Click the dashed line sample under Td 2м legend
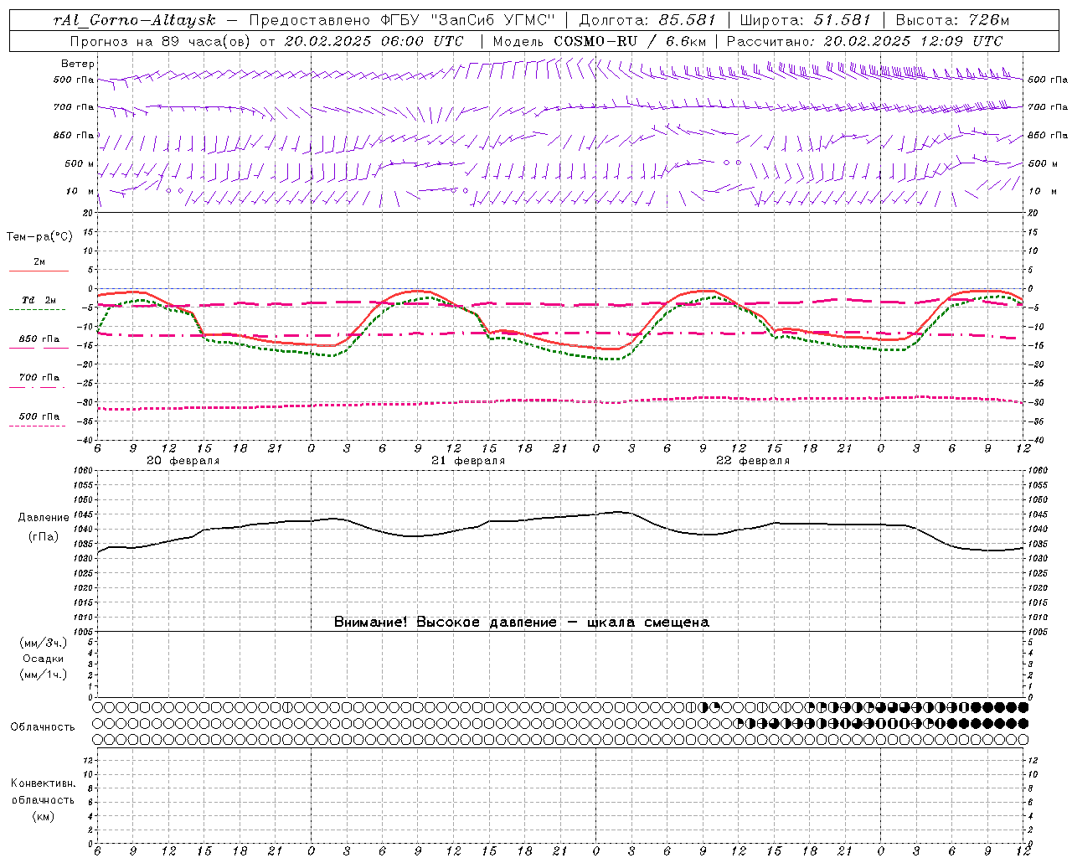 click(37, 309)
